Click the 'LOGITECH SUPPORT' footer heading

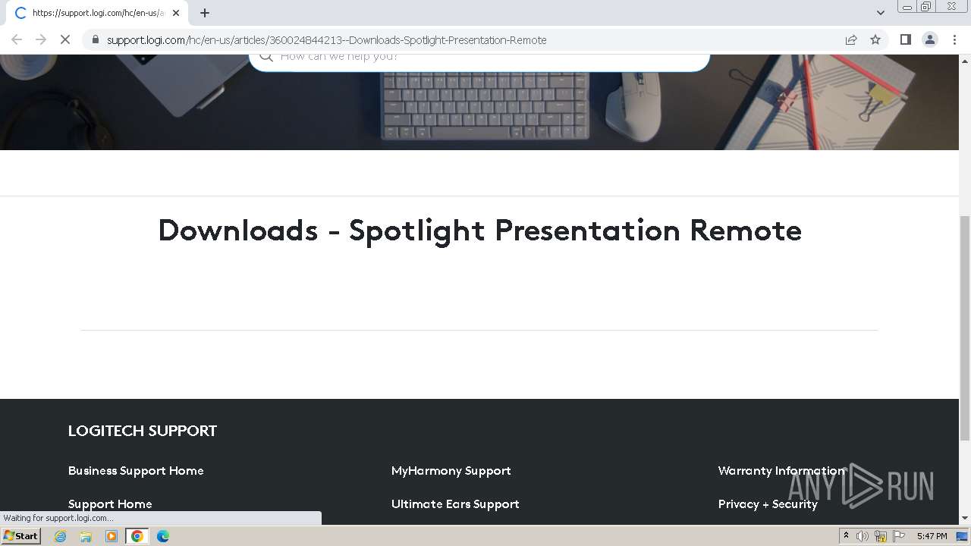point(143,431)
